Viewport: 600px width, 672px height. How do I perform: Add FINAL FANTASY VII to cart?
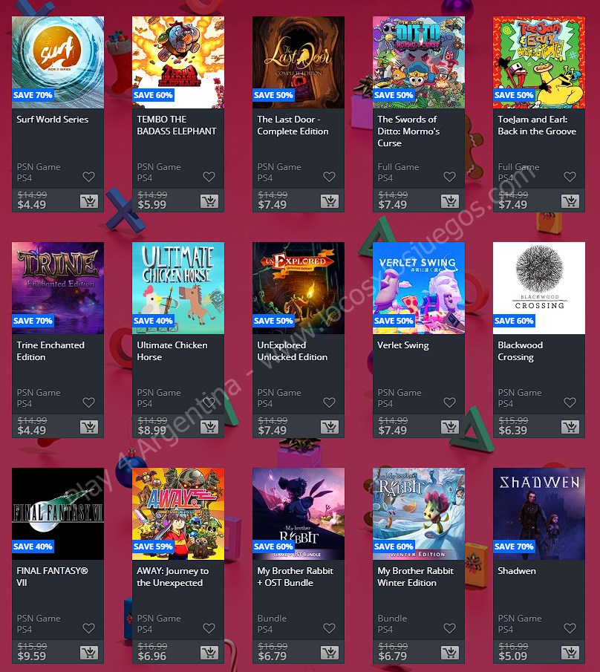click(x=89, y=653)
